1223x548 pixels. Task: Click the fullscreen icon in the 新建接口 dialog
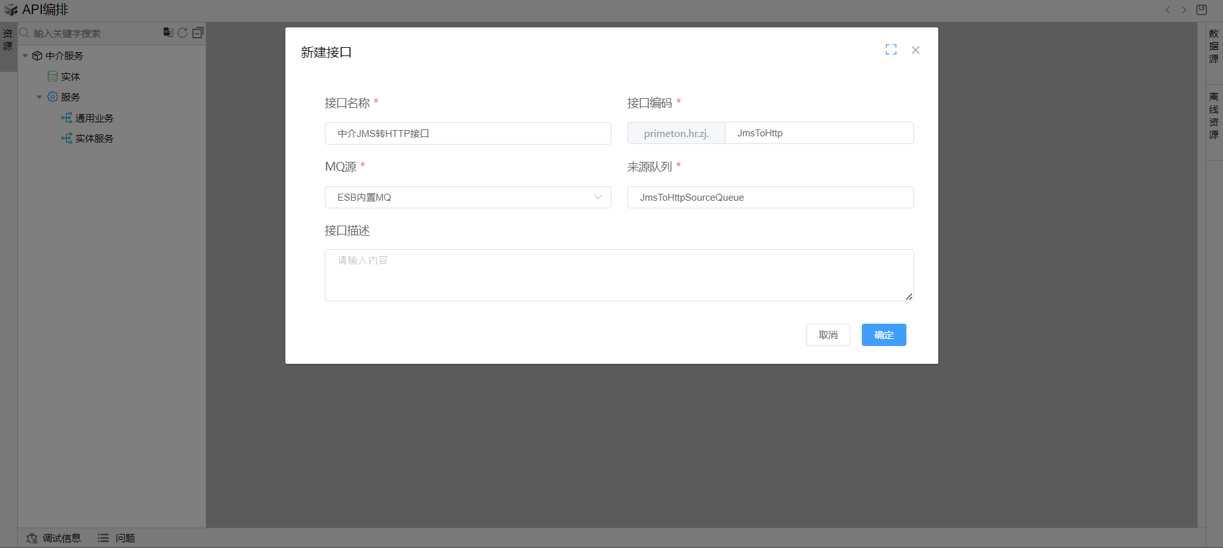click(x=890, y=50)
